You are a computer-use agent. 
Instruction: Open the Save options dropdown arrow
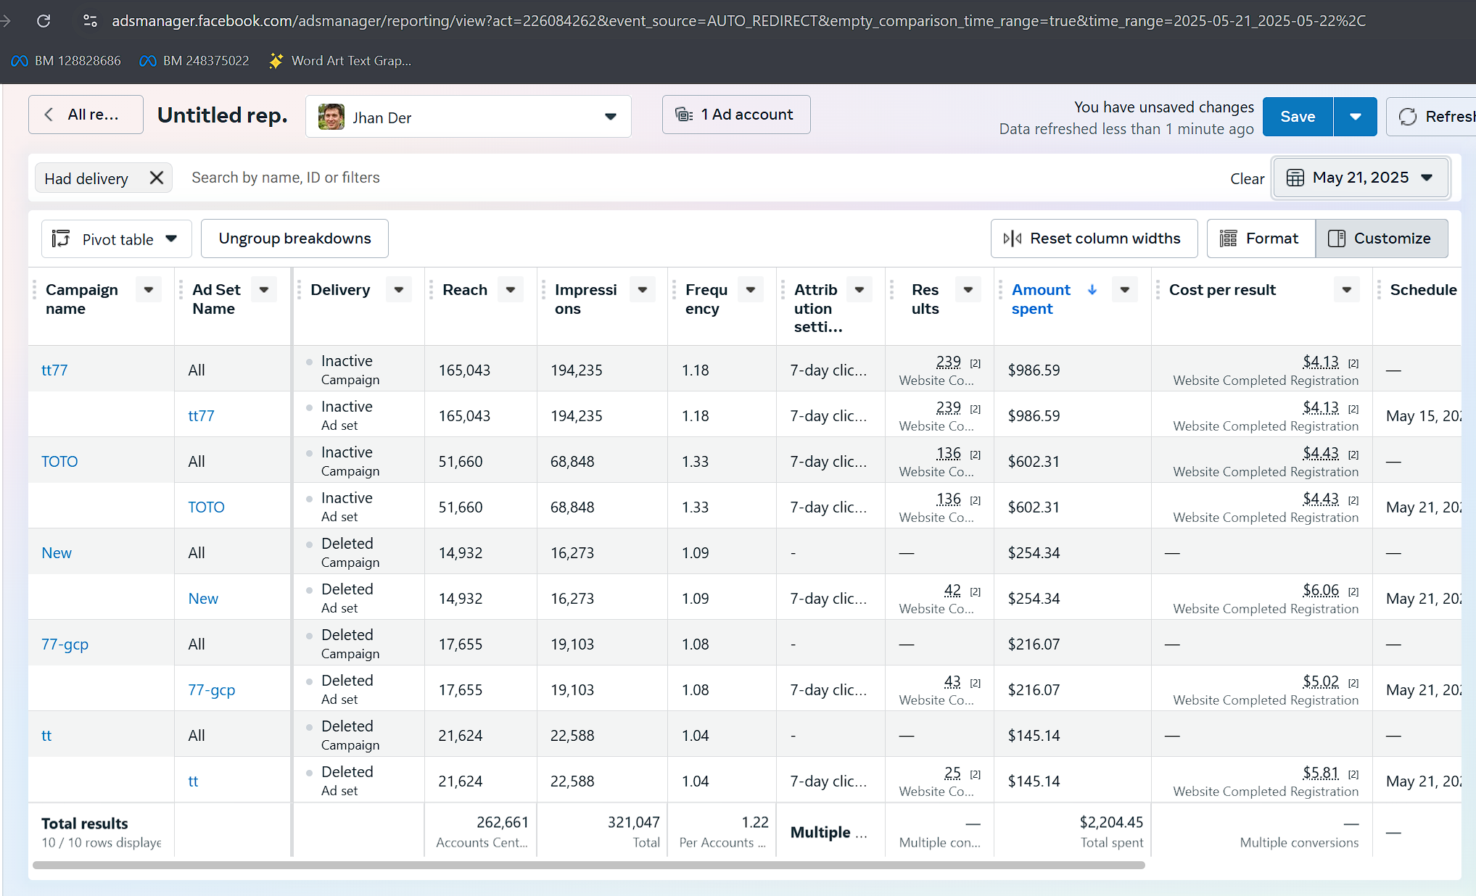(1355, 117)
